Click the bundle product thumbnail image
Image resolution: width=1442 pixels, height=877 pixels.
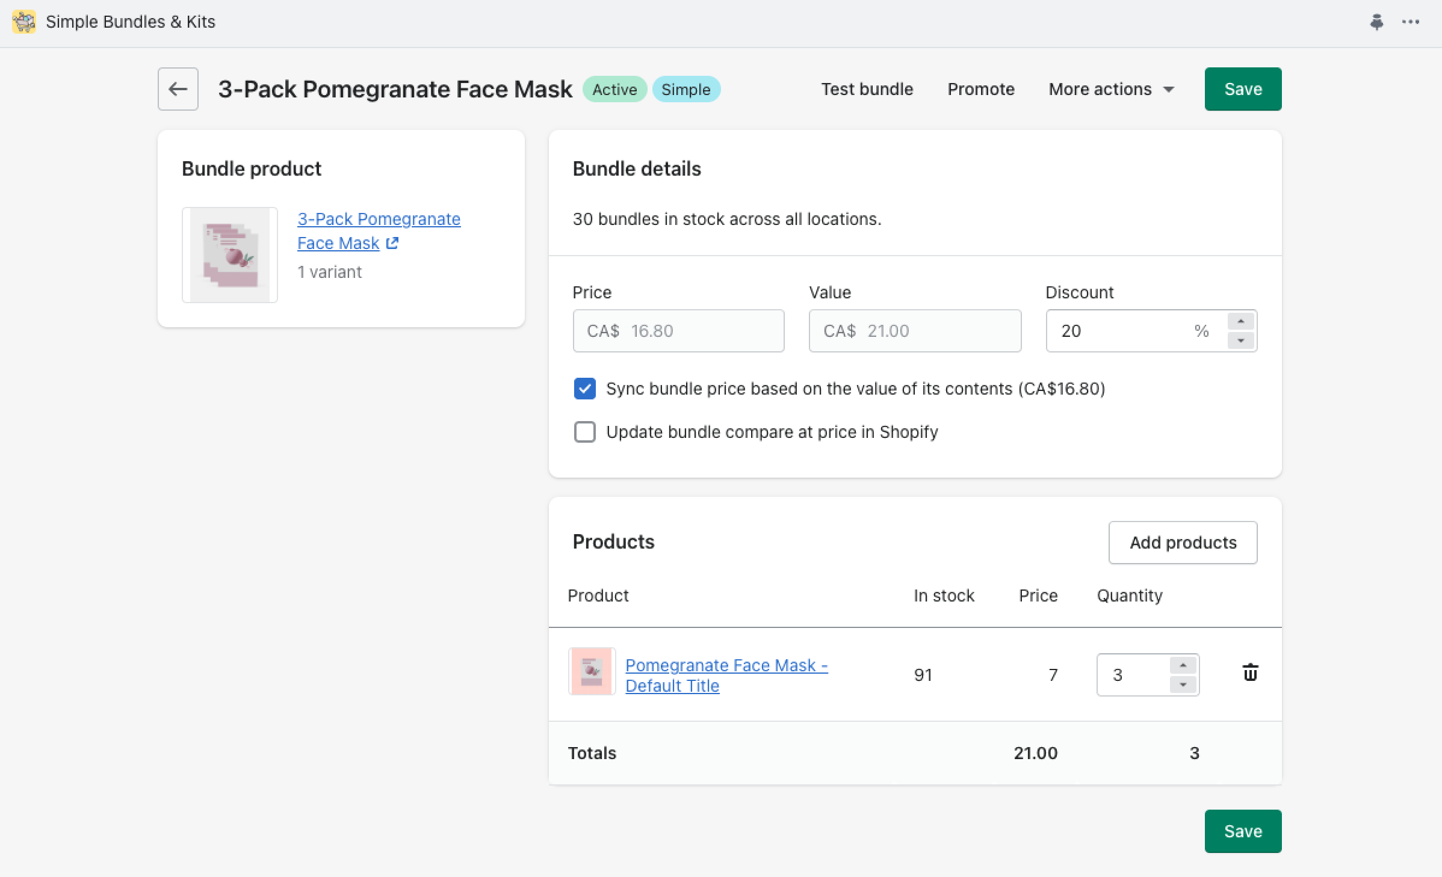[x=230, y=255]
